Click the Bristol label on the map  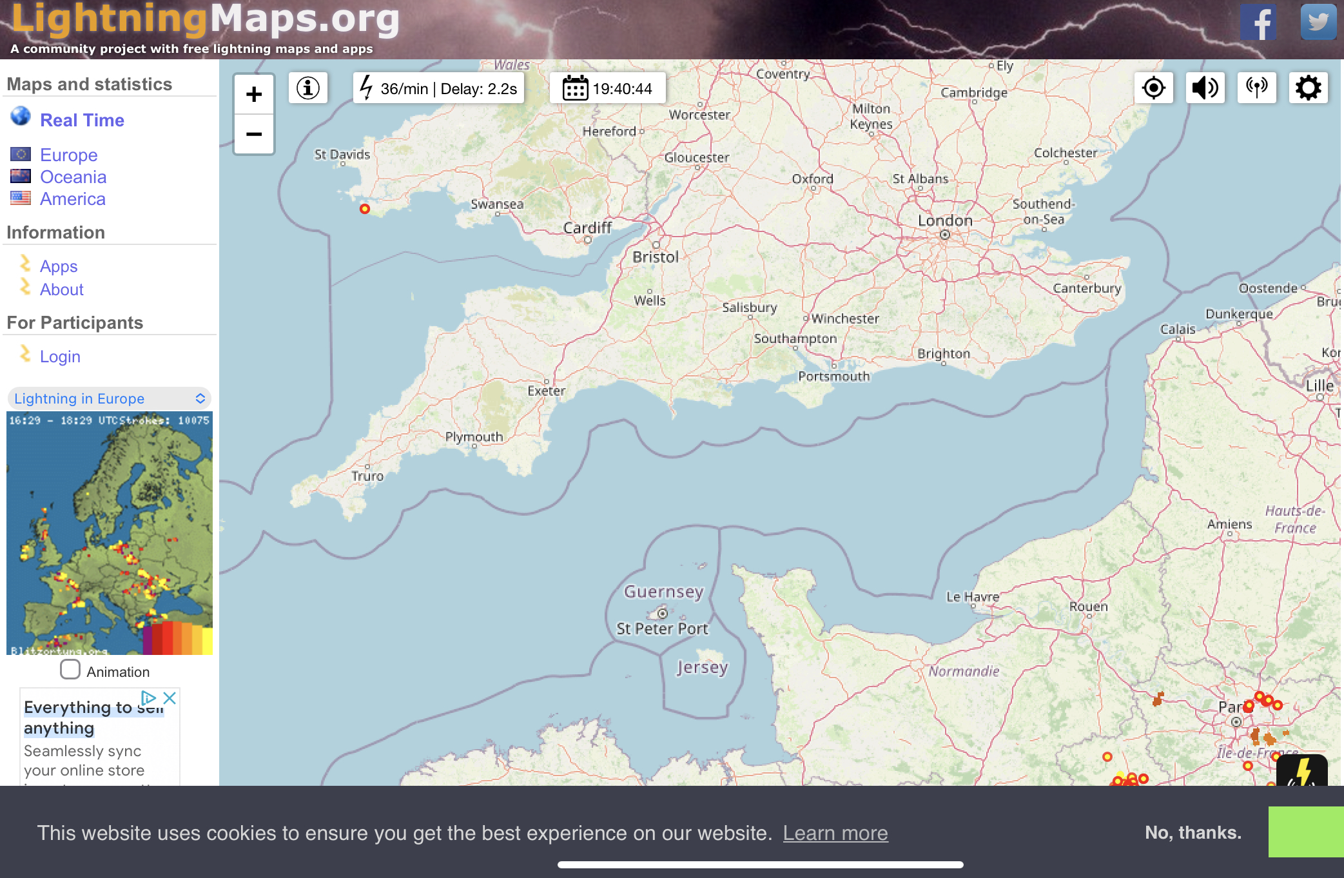point(656,257)
